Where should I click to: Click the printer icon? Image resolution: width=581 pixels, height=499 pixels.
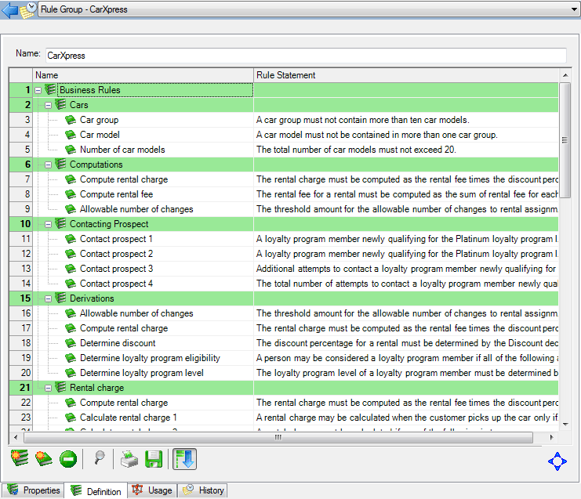pos(129,459)
